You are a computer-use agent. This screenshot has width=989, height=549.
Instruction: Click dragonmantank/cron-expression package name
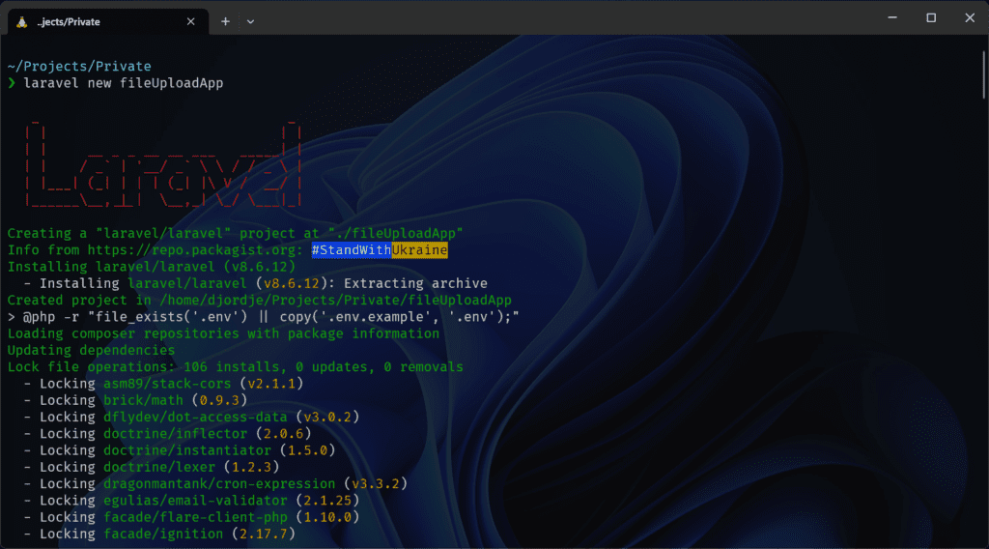(219, 484)
